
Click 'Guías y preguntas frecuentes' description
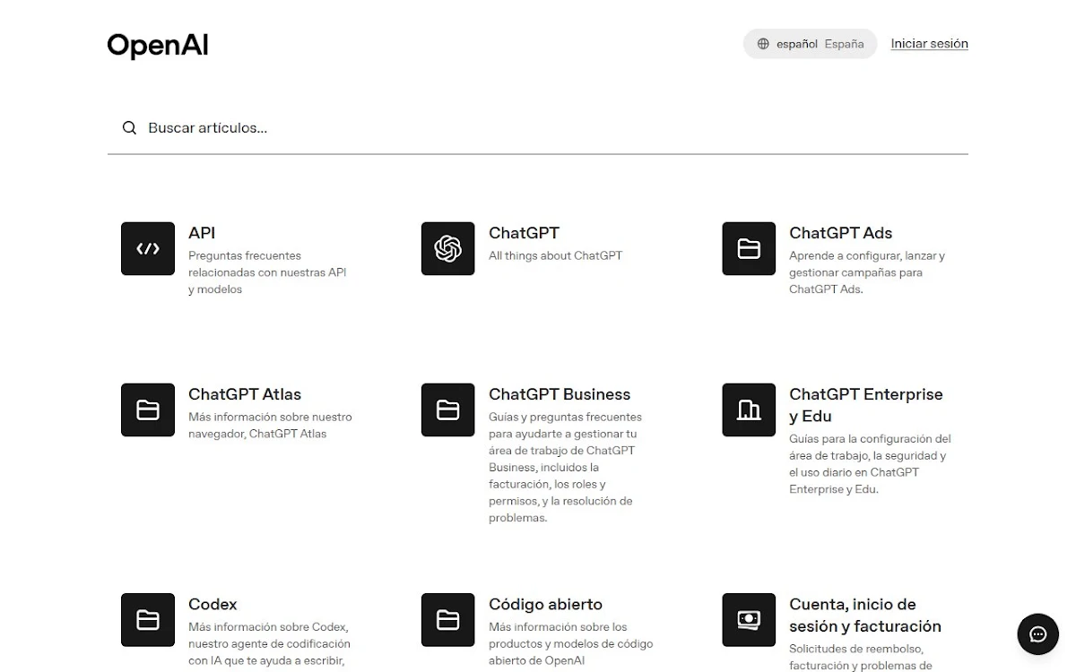coord(565,467)
